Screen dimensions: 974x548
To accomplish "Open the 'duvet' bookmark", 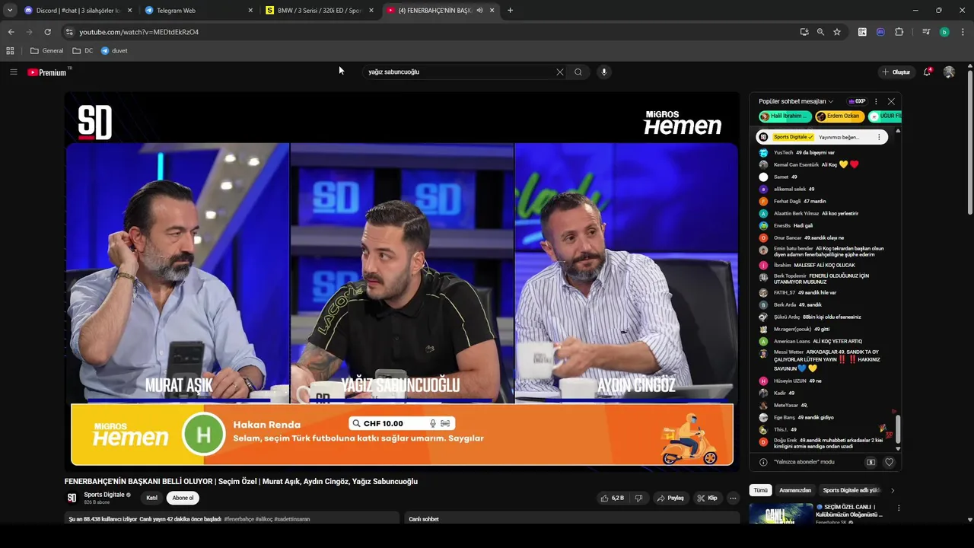I will click(114, 51).
